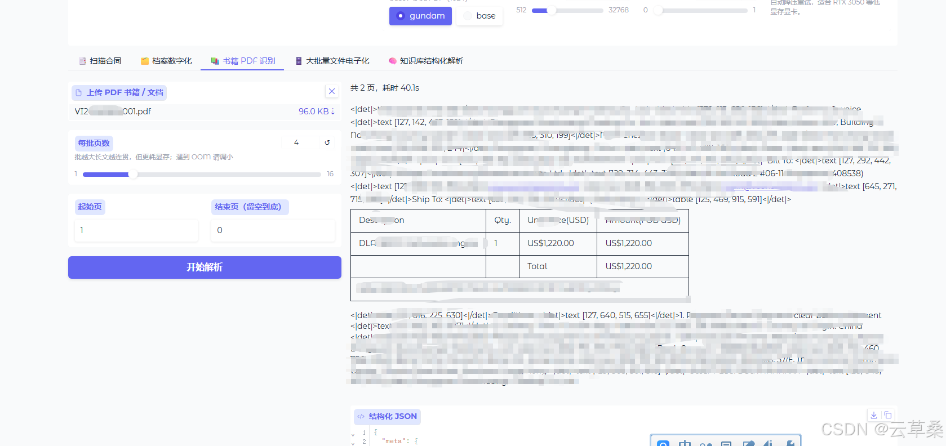Click the uploaded file name ending 001.pdf
This screenshot has height=446, width=946.
(113, 111)
